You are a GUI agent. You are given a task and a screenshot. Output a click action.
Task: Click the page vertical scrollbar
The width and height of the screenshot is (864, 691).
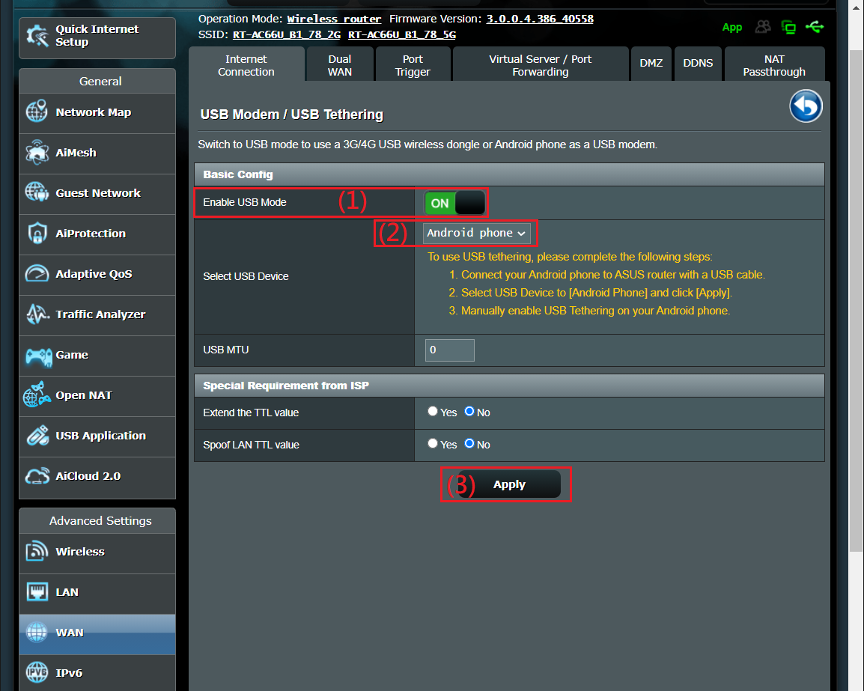[855, 300]
